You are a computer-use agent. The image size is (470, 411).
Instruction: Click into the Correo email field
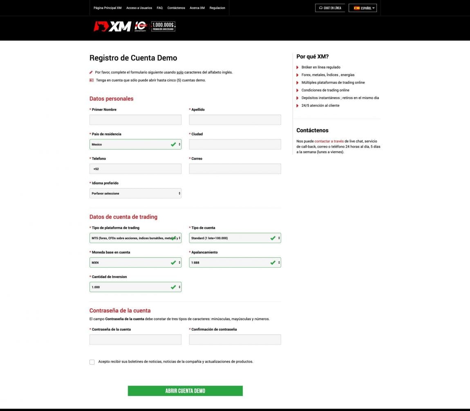pos(235,169)
